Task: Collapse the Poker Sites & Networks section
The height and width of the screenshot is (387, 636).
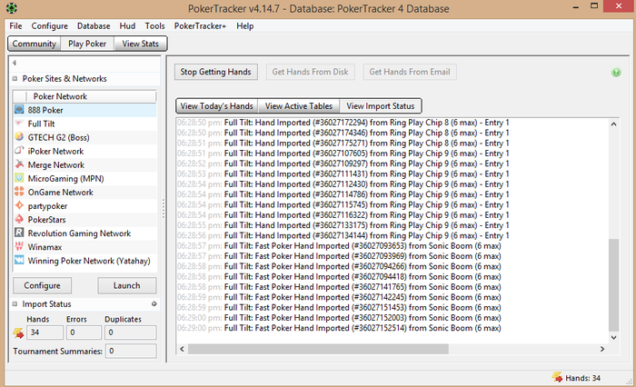Action: (x=15, y=79)
